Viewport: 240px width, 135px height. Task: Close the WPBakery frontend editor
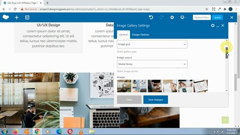232,18
